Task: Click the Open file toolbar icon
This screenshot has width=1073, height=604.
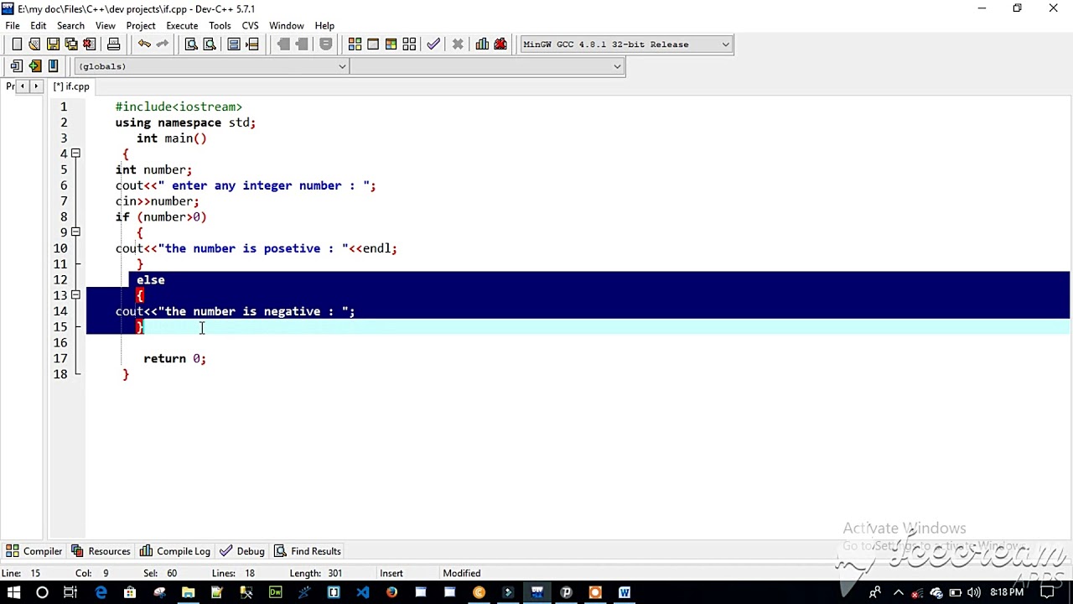Action: click(x=34, y=44)
